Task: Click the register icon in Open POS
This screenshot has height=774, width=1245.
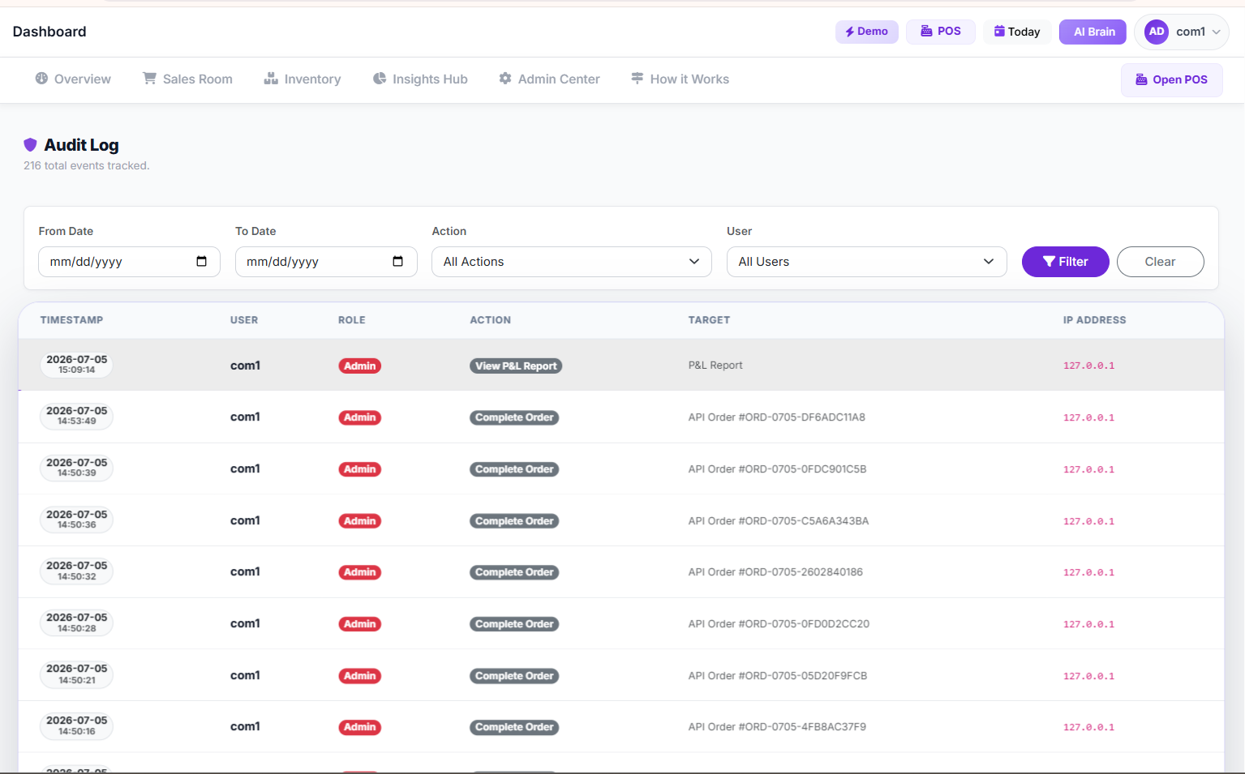Action: pyautogui.click(x=1141, y=79)
